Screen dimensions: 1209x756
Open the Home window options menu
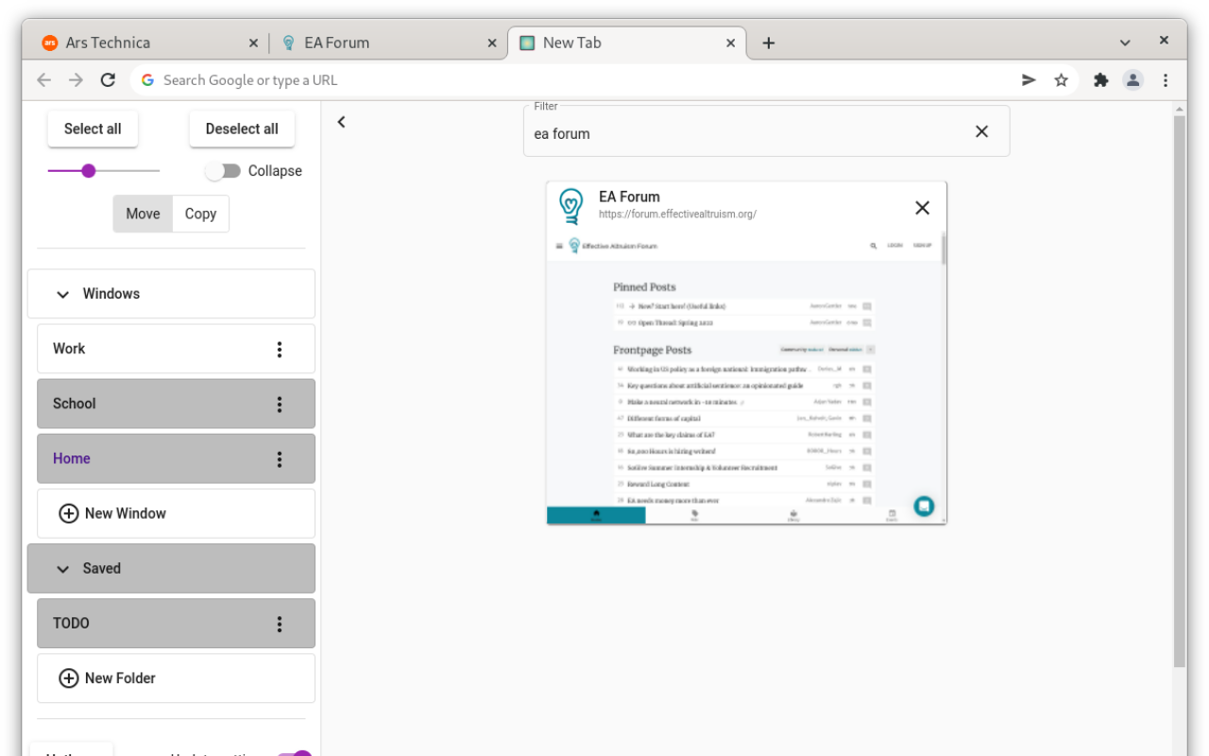[279, 458]
